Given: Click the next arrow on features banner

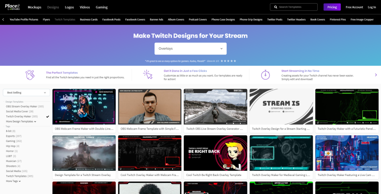Looking at the screenshot, I should [x=376, y=75].
